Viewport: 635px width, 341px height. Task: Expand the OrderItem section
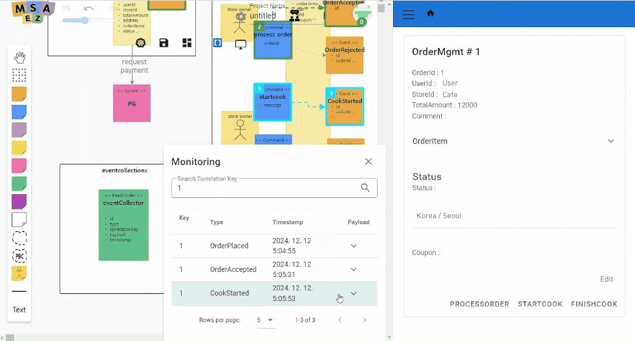click(x=610, y=141)
